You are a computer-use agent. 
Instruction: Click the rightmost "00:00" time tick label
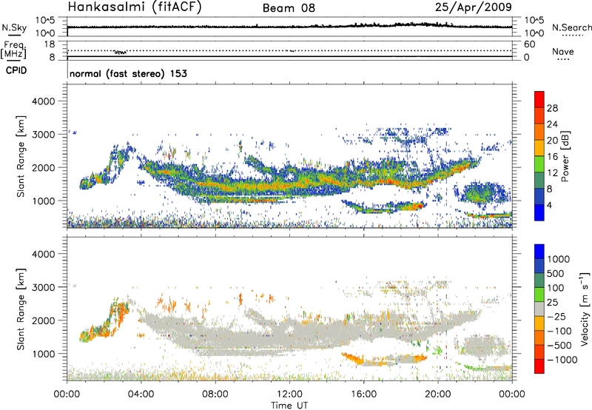512,394
